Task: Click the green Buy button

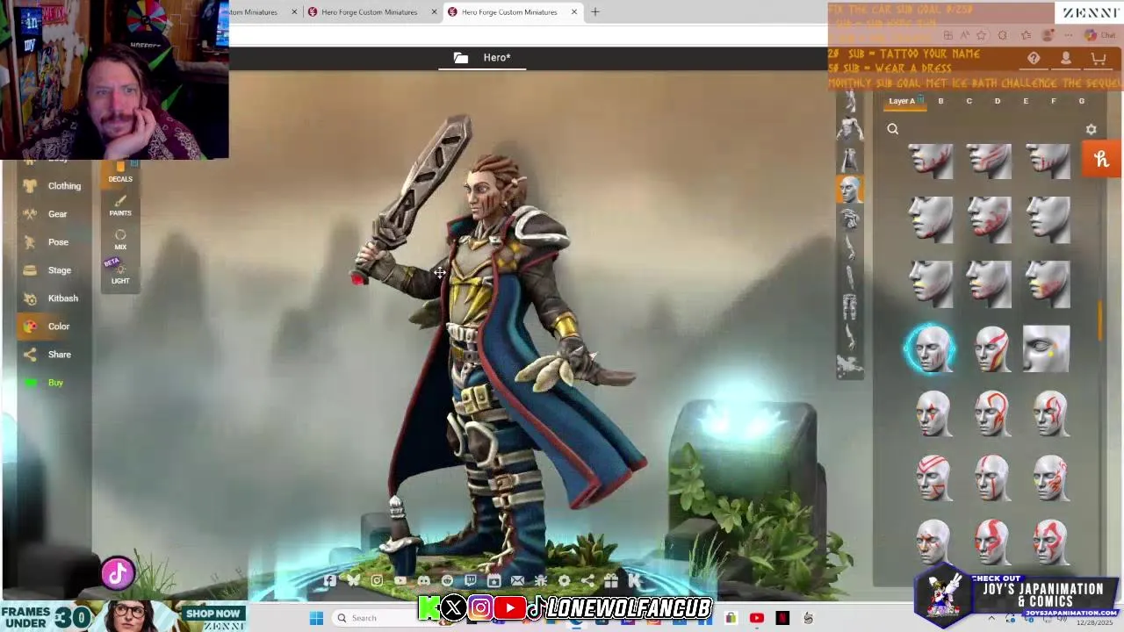Action: pyautogui.click(x=53, y=383)
